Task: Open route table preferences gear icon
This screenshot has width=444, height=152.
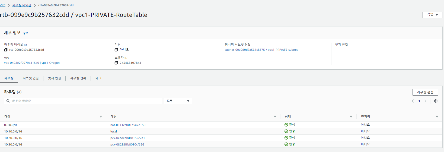Action: tap(436, 101)
